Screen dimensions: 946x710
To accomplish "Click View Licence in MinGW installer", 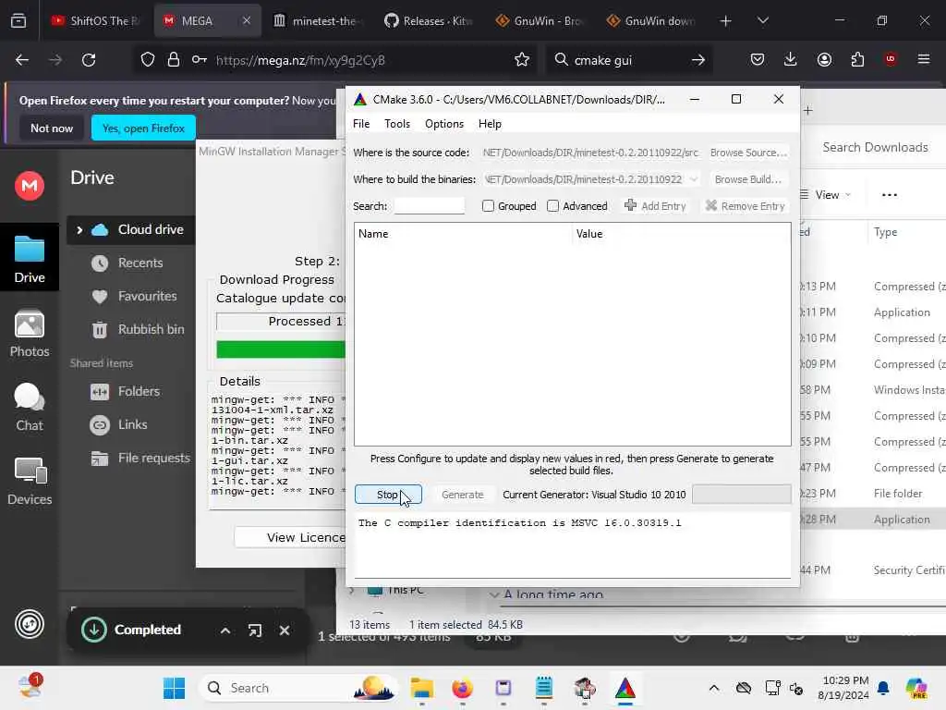I will [x=290, y=537].
